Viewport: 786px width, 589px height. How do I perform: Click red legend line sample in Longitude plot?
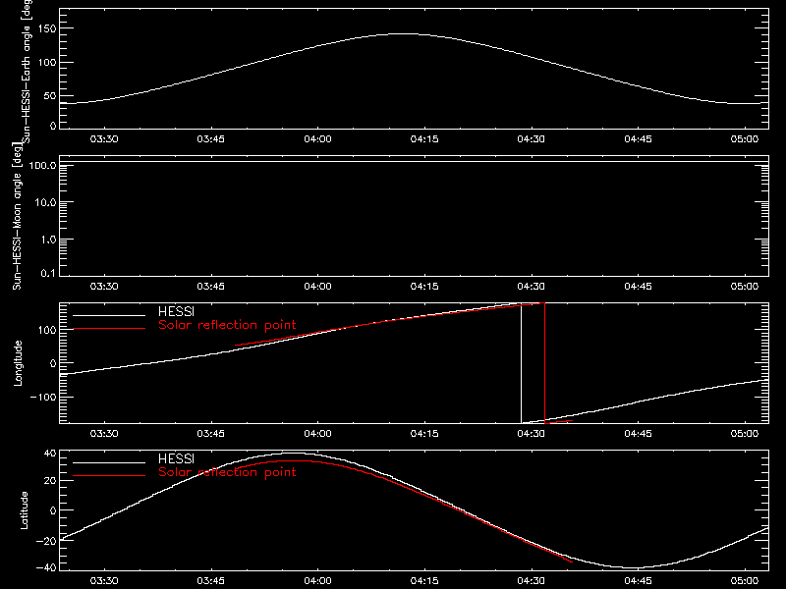tap(109, 329)
